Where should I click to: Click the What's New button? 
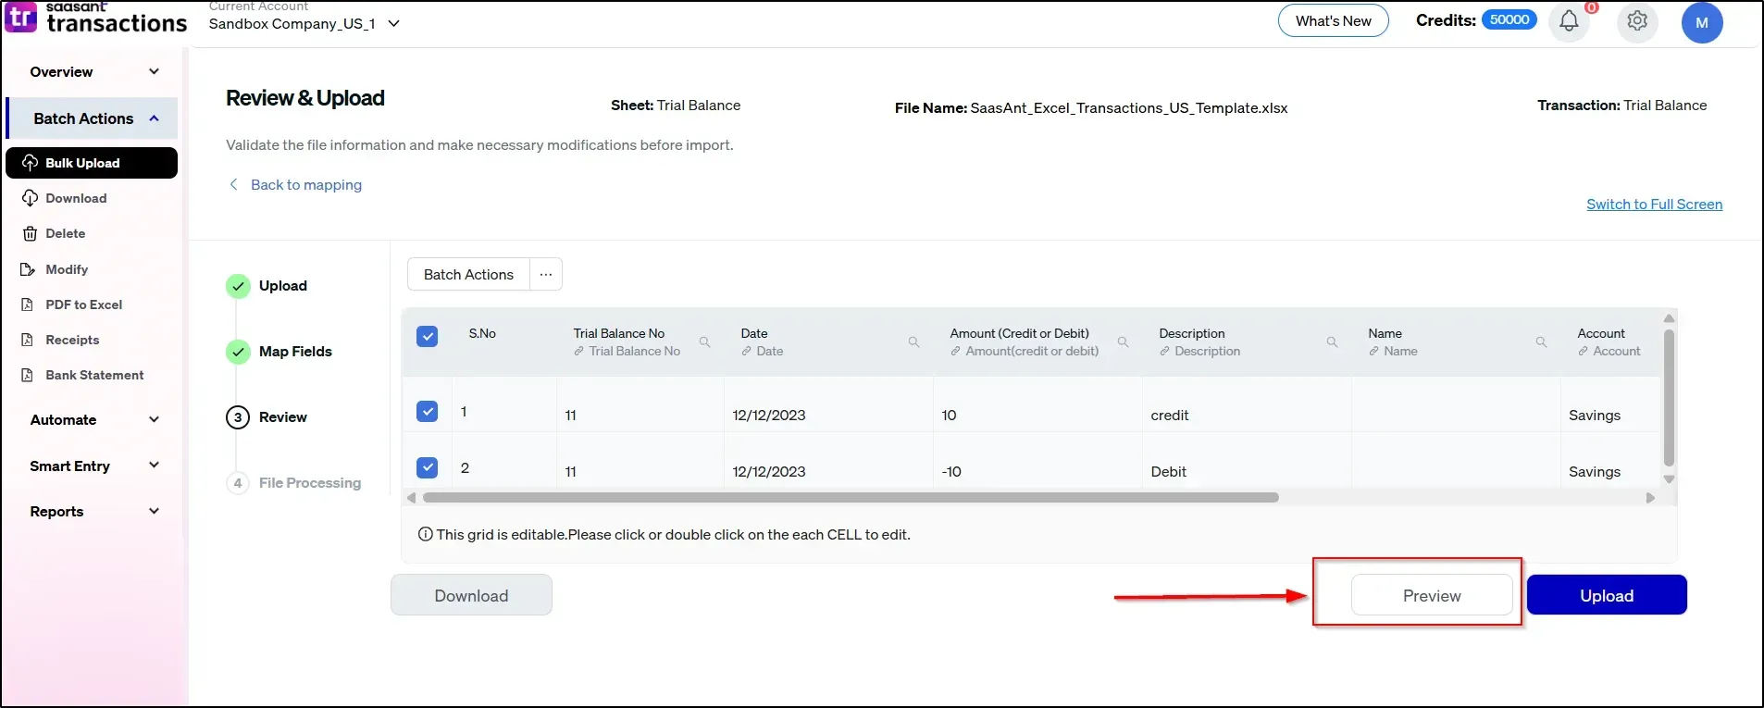point(1333,20)
